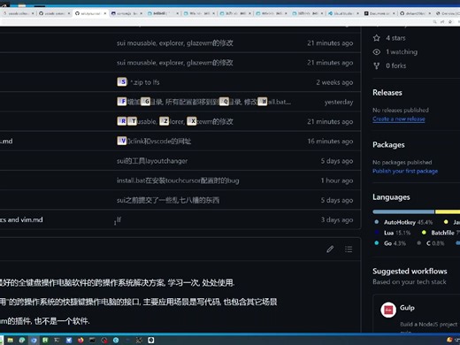
Task: Click the eye icon beside 1 watching
Action: (377, 52)
